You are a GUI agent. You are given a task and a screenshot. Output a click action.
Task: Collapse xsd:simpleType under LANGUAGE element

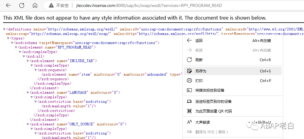pyautogui.click(x=32, y=97)
